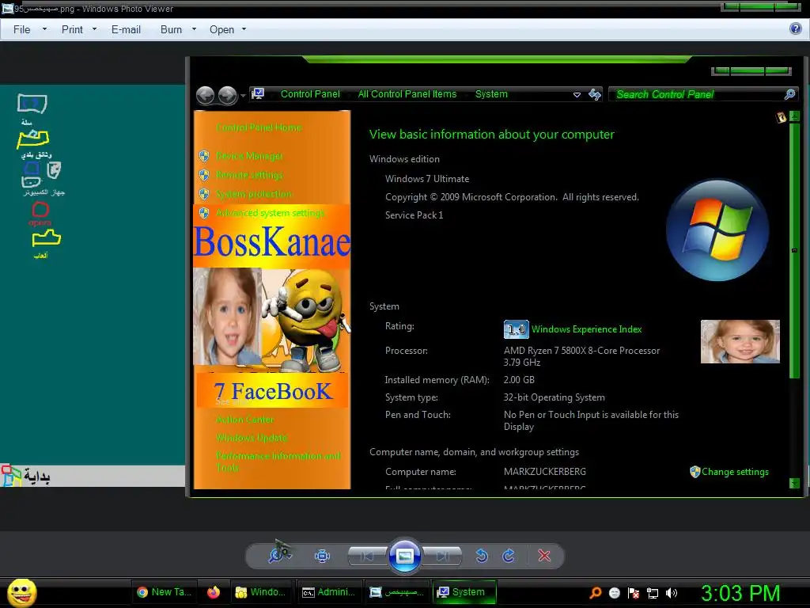Click the Windows logo orb image
The image size is (810, 608).
(717, 230)
